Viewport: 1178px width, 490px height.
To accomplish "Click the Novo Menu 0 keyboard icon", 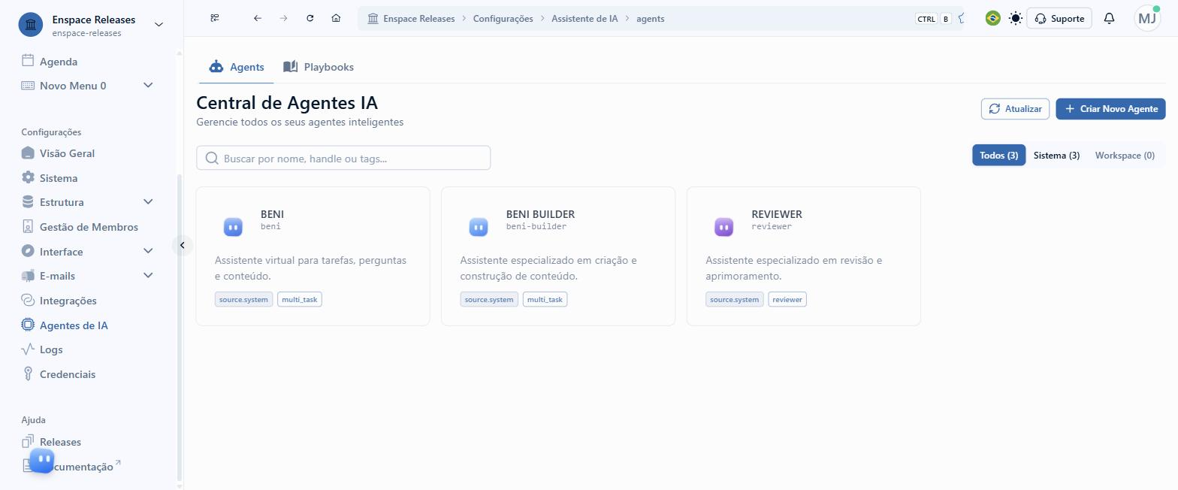I will [x=28, y=86].
